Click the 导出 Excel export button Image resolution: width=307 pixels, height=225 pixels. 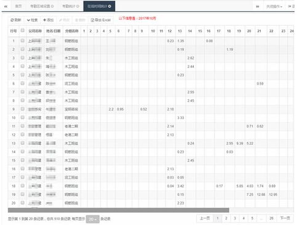(x=101, y=20)
